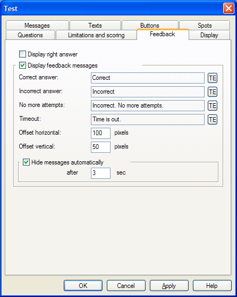Switch to the Questions tab
Viewport: 237px width, 297px height.
tap(30, 35)
